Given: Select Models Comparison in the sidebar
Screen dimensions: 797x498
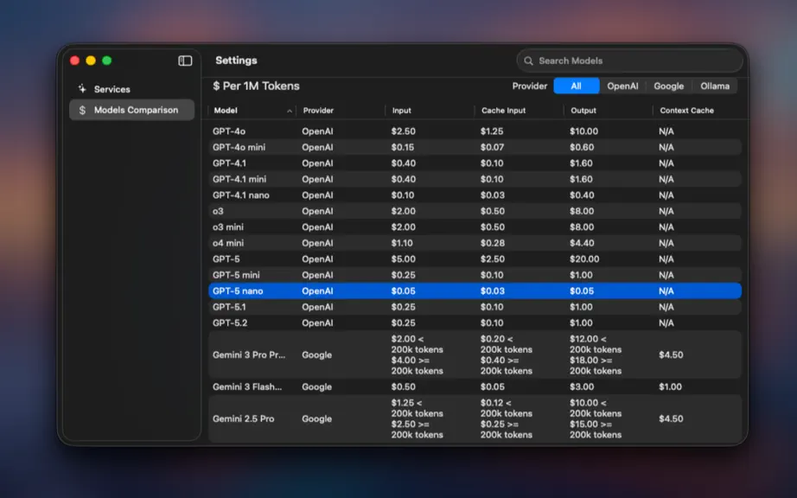Looking at the screenshot, I should pyautogui.click(x=131, y=110).
